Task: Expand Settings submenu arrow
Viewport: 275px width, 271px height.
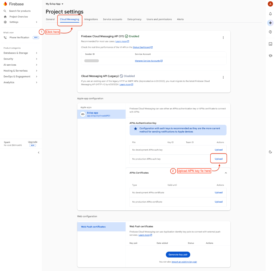Action: click(x=36, y=22)
